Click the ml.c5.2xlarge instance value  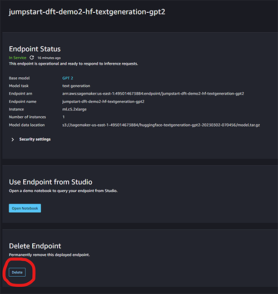click(x=75, y=109)
